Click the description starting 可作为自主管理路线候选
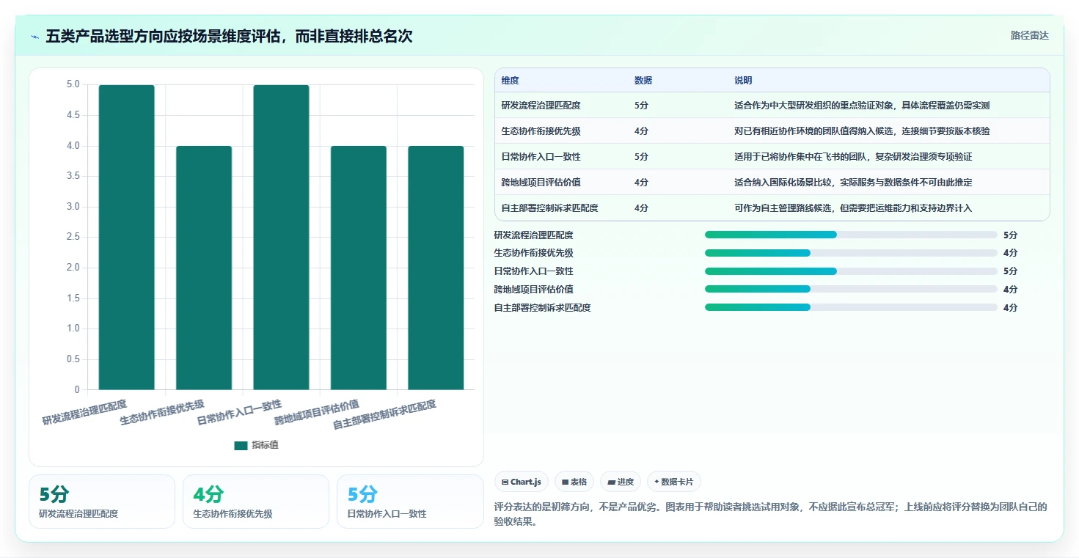The width and height of the screenshot is (1079, 558). 853,208
